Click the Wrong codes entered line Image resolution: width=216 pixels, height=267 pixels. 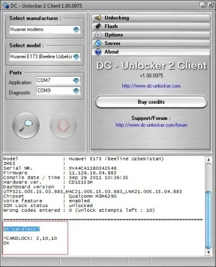tap(79, 210)
